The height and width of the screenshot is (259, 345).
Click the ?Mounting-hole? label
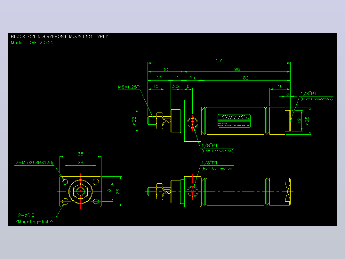tap(34, 222)
